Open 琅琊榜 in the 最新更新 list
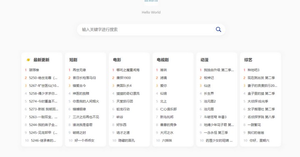 click(x=34, y=70)
